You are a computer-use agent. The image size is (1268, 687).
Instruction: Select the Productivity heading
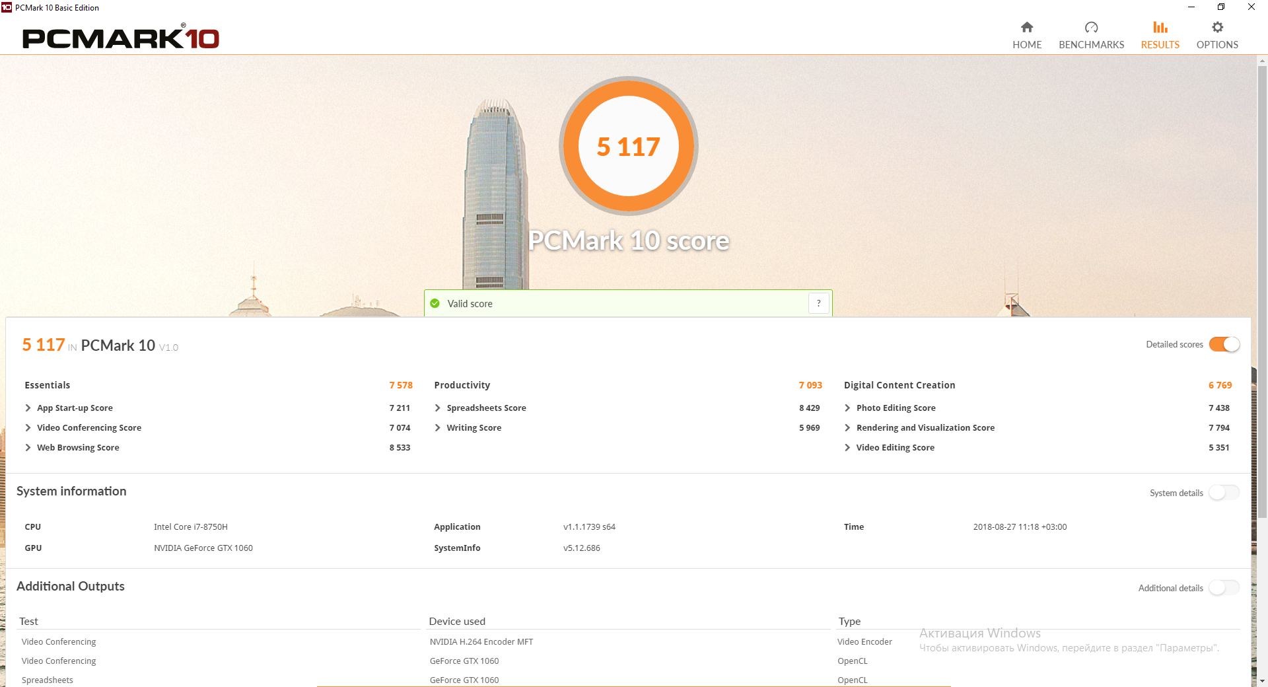click(x=462, y=385)
